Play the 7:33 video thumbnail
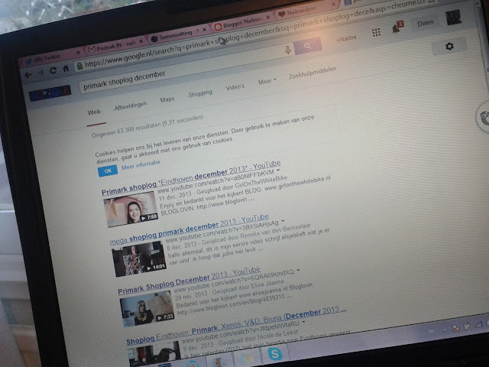Screen dimensions: 489x367 coord(147,309)
